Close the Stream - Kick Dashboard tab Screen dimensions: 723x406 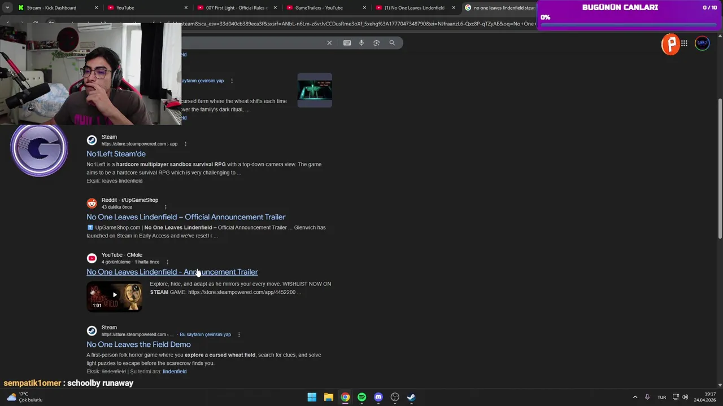(97, 8)
